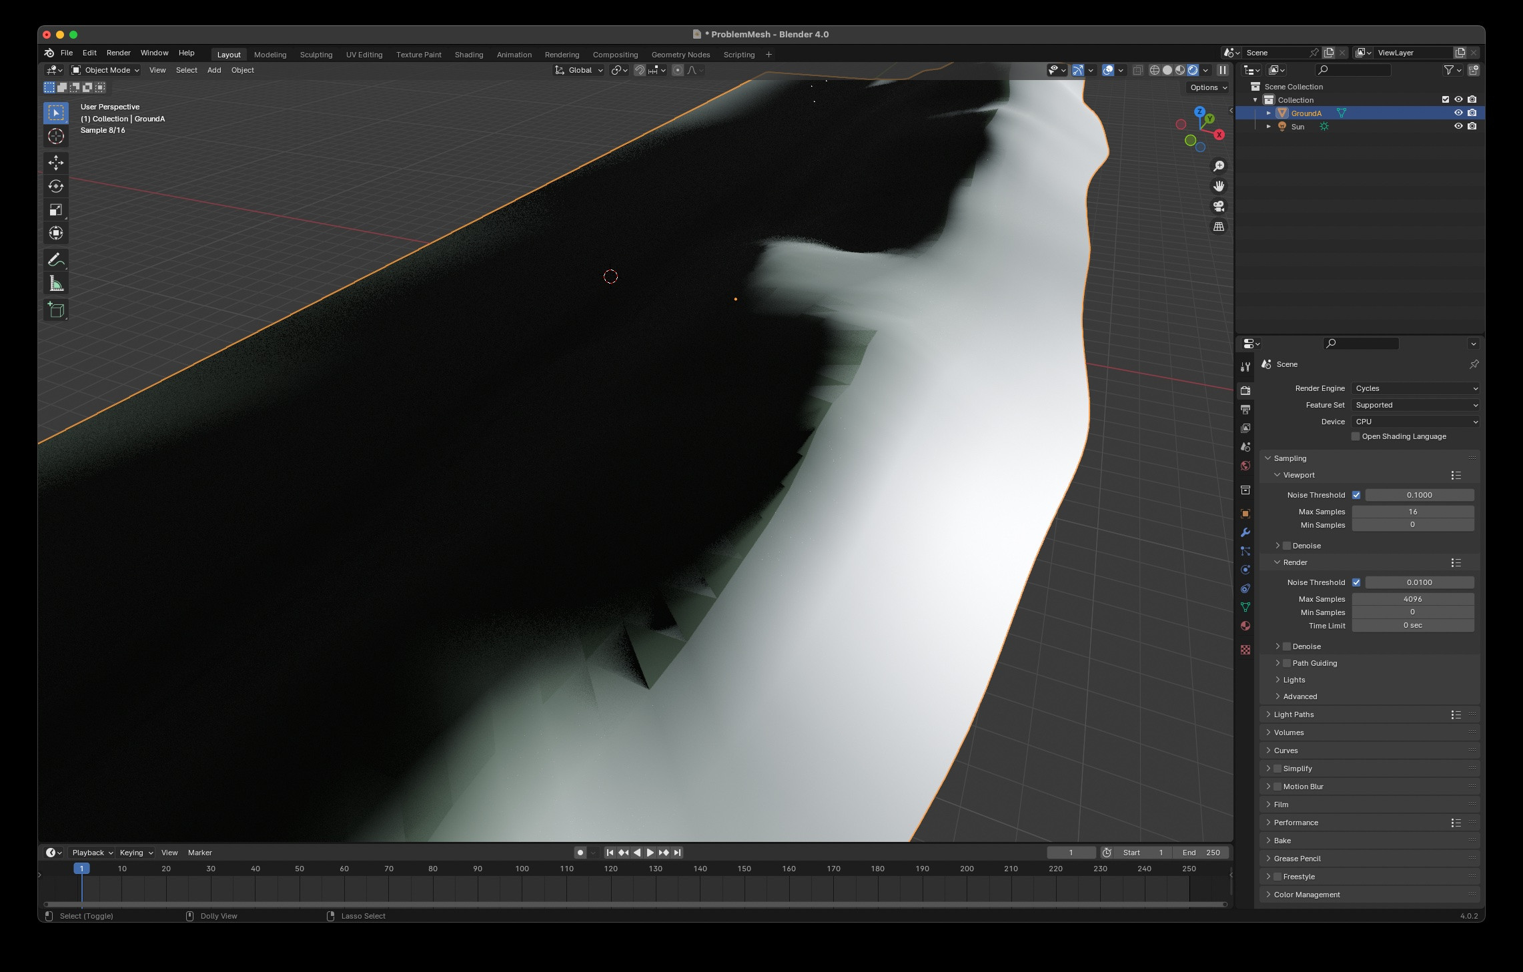
Task: Open the Render menu
Action: click(x=119, y=53)
